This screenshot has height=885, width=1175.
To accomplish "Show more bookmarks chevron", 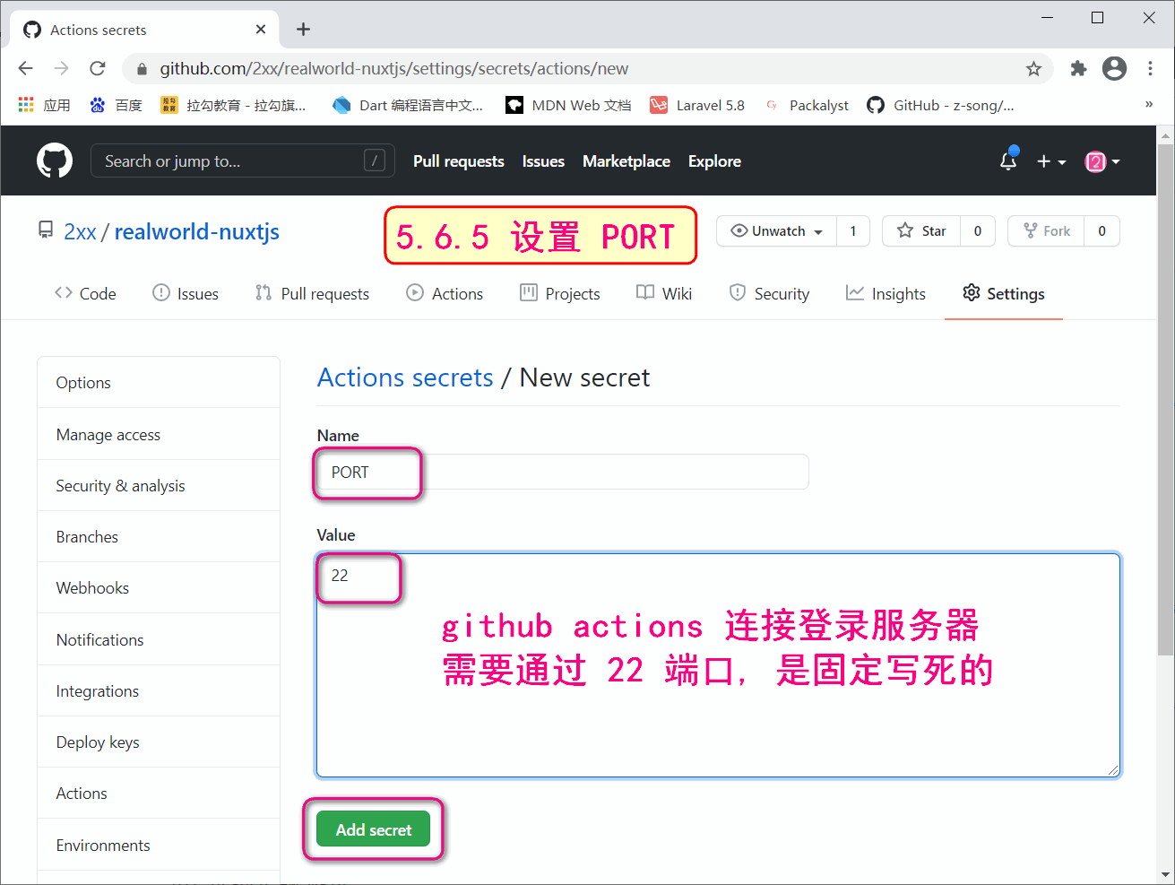I will point(1149,105).
